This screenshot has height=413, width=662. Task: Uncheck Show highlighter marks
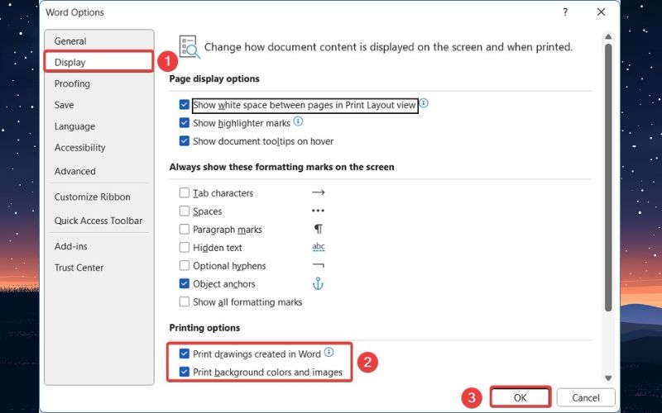pos(184,122)
